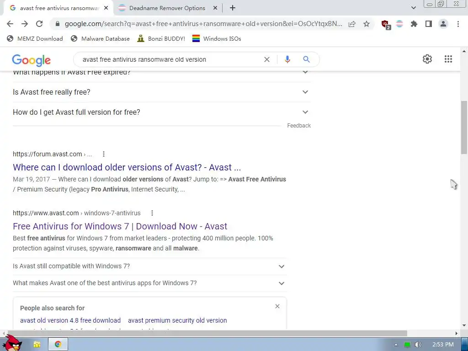
Task: Open 'Free Antivirus for Windows 7' result
Action: point(120,227)
